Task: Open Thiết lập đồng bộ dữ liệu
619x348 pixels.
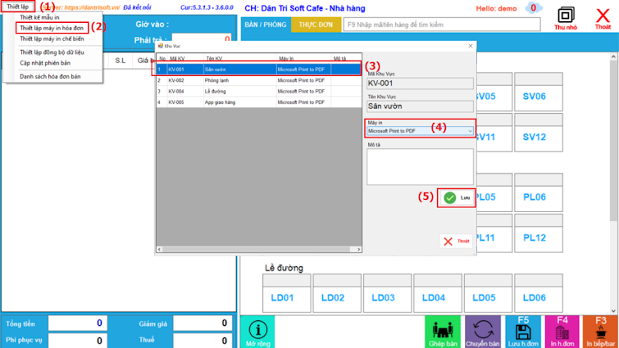Action: point(52,52)
